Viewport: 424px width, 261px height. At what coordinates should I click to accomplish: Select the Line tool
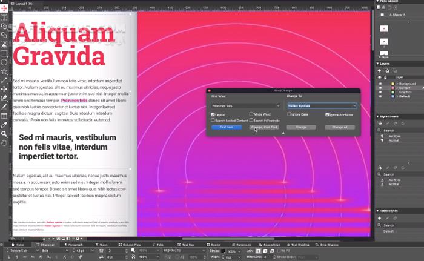pos(4,81)
